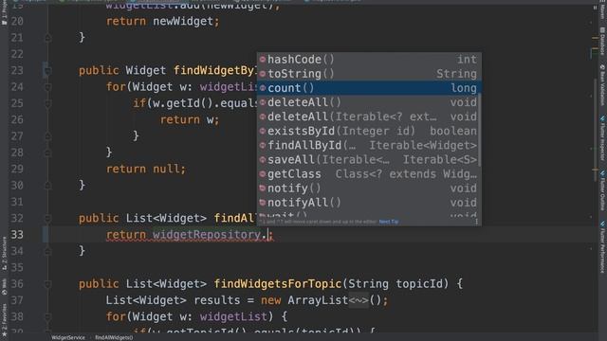Choose getClass completion entry
Screen dimensions: 607x341
[369, 174]
